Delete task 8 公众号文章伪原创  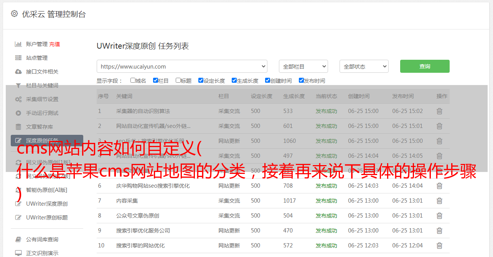(440, 216)
